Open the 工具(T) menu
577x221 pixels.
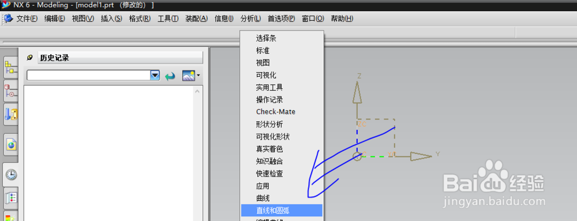tap(168, 18)
